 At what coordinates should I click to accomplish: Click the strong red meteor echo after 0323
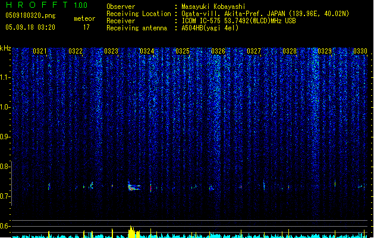click(x=134, y=187)
